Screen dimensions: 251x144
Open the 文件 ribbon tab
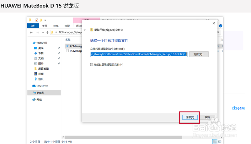33,26
